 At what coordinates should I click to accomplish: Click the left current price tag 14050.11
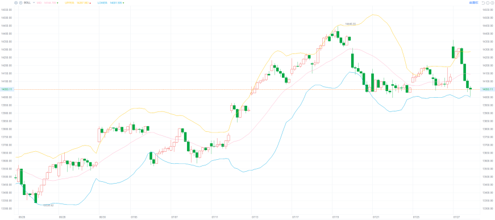[x=6, y=89]
